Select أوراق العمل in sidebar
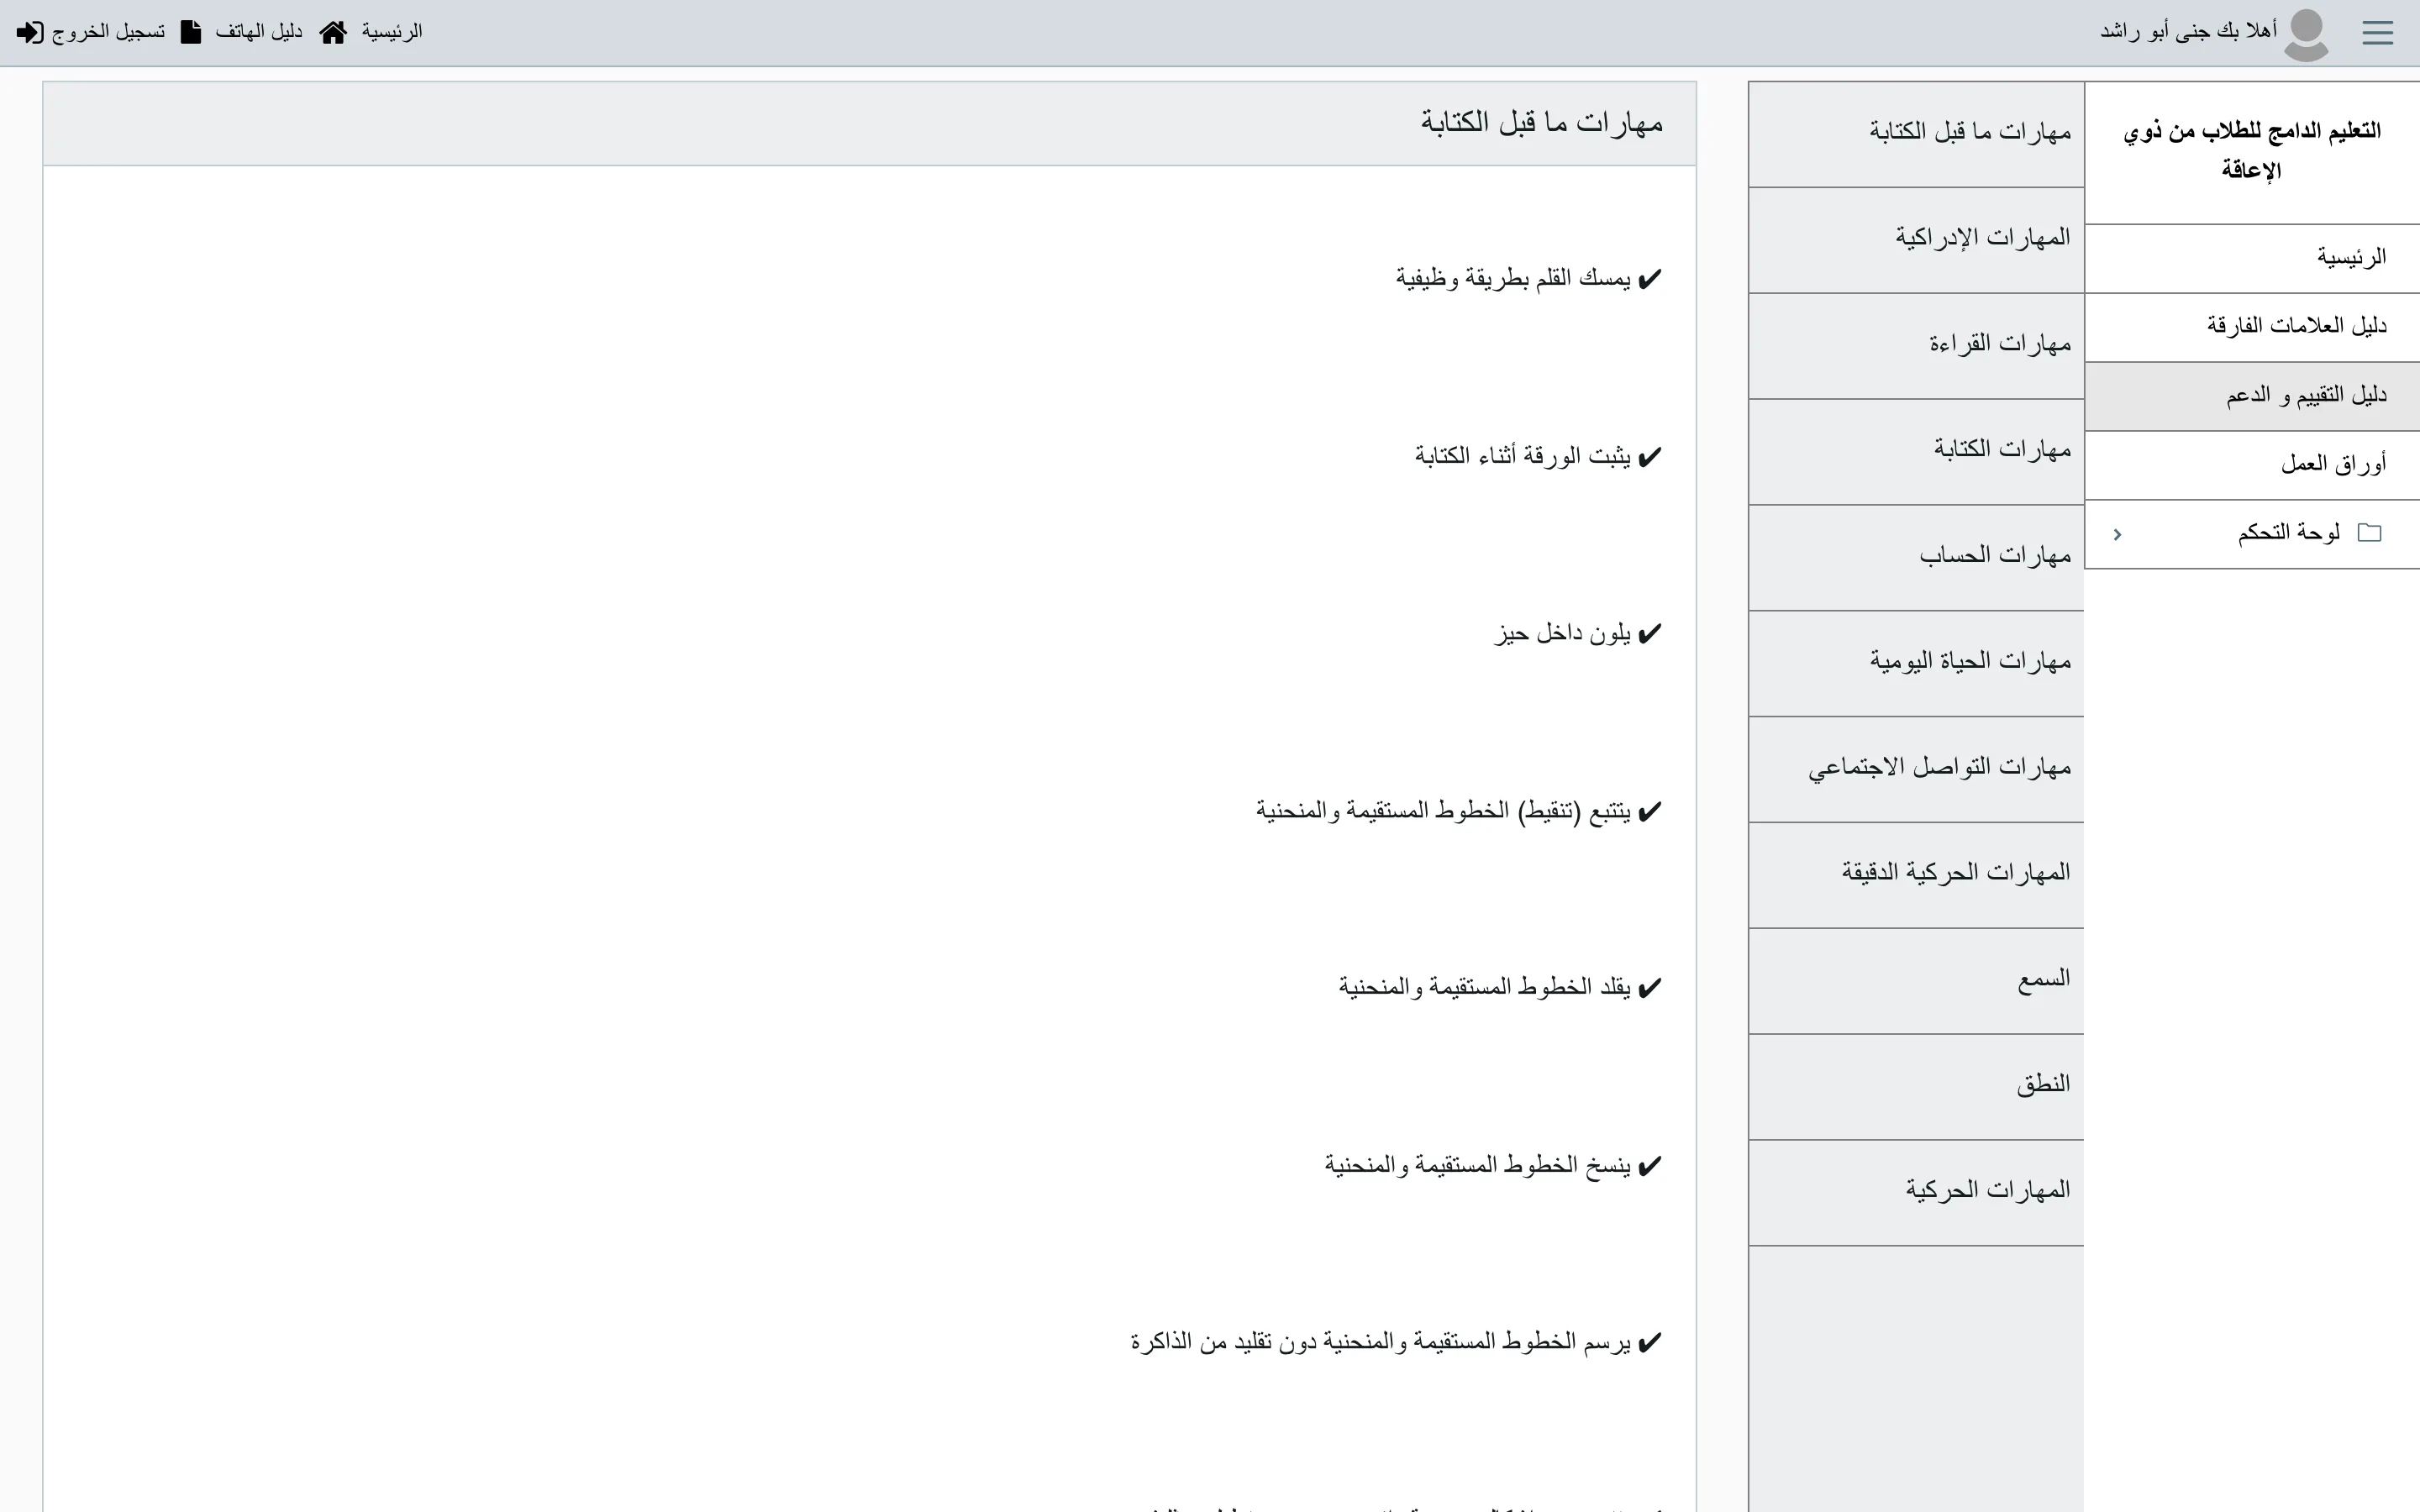The image size is (2420, 1512). click(2252, 465)
